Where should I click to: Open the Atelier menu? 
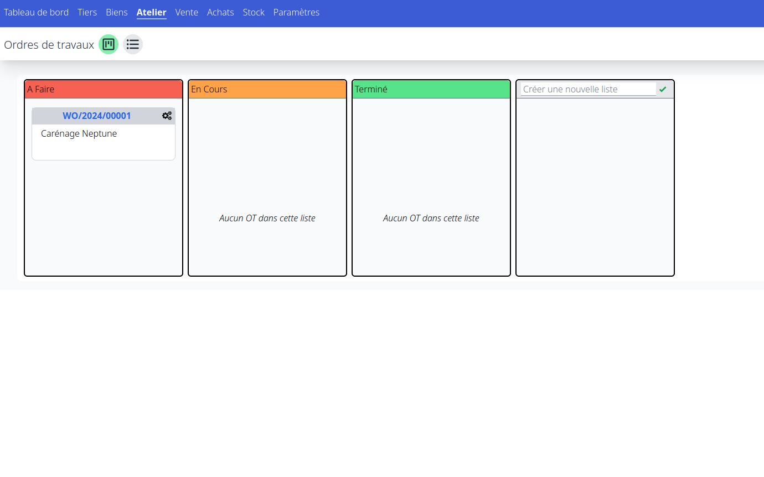[151, 12]
